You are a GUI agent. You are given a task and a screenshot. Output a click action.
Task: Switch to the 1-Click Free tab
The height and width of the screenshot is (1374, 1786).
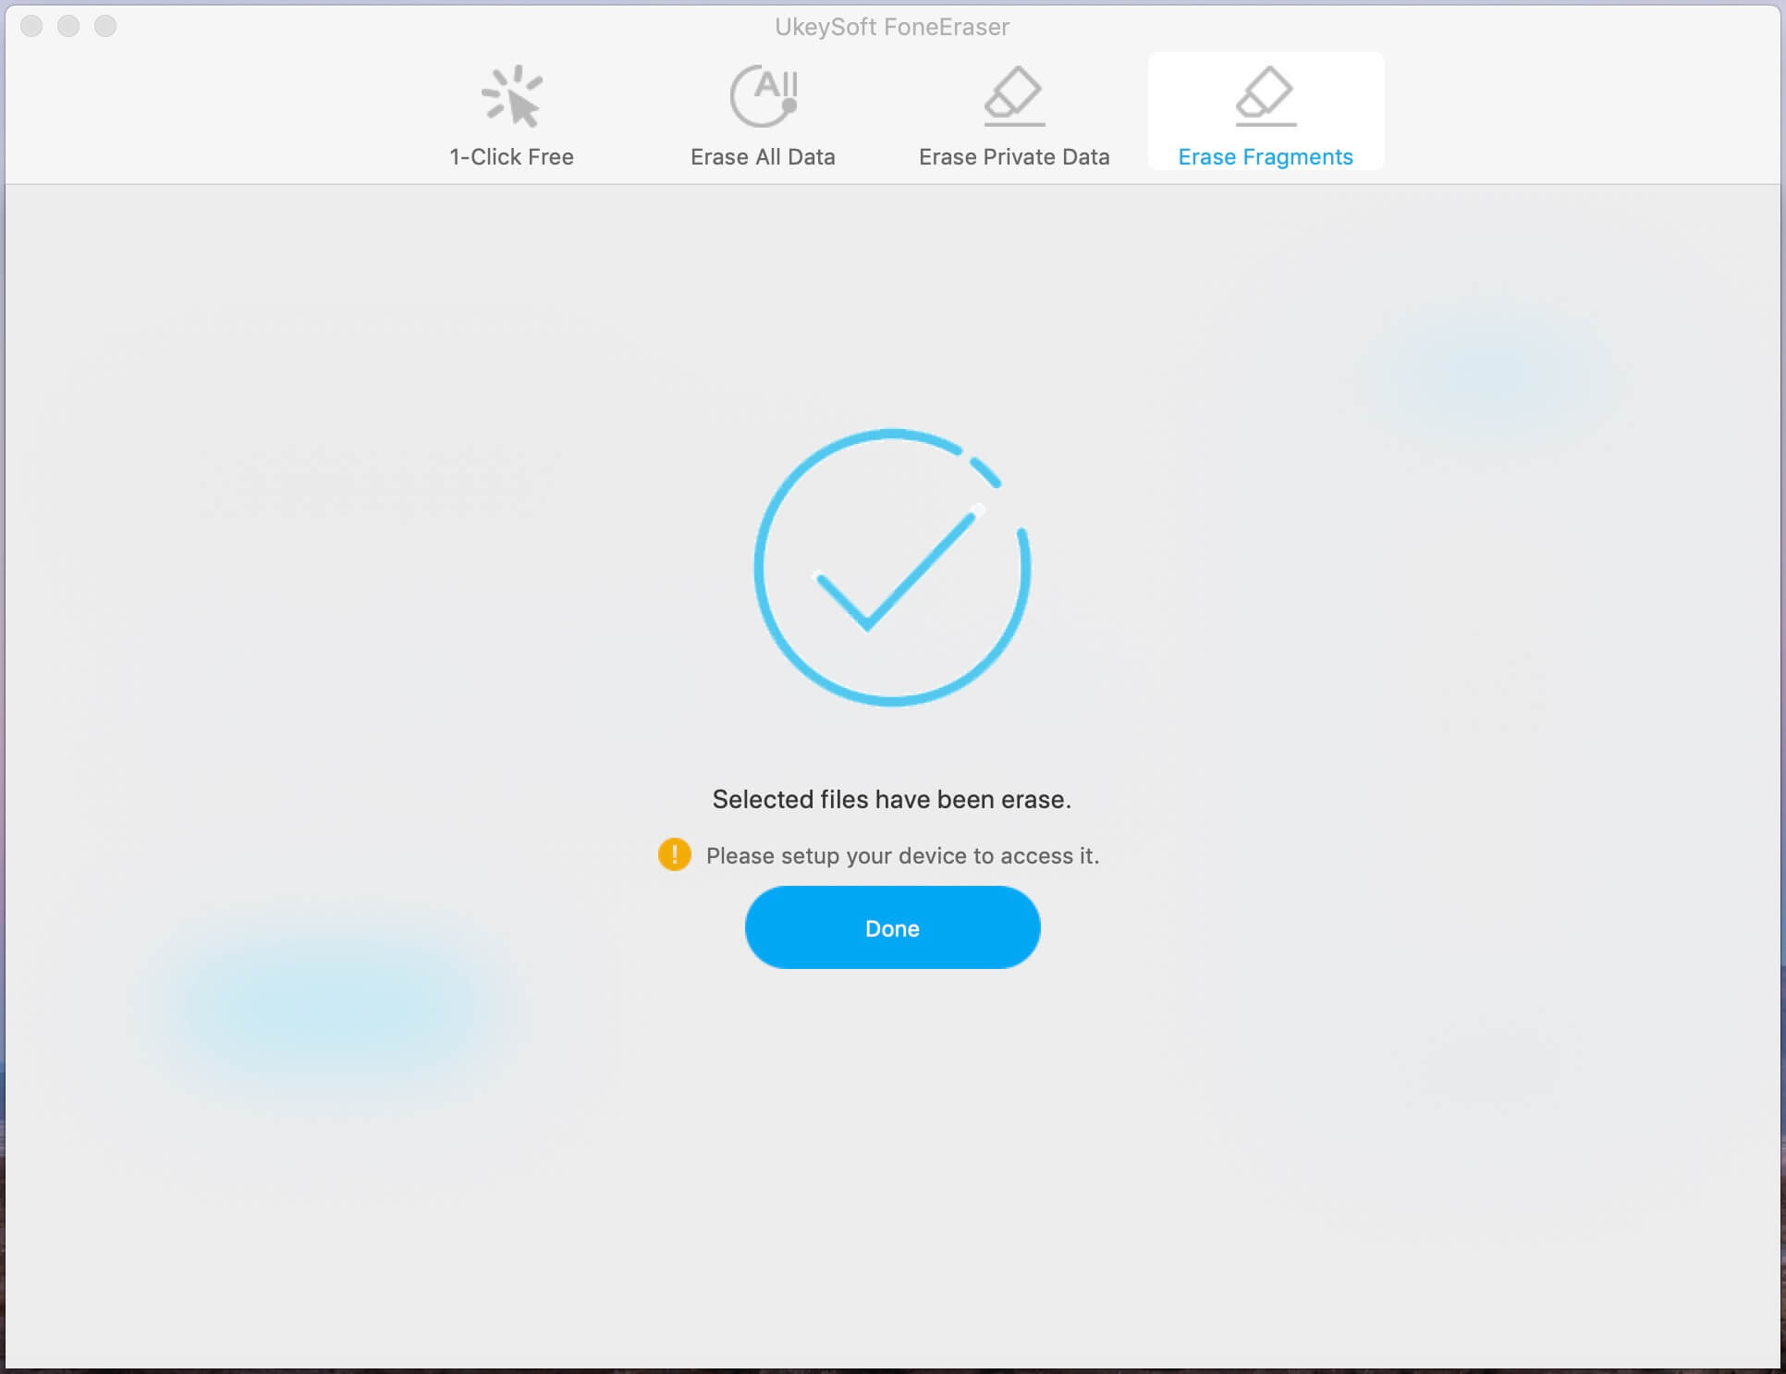pos(510,114)
